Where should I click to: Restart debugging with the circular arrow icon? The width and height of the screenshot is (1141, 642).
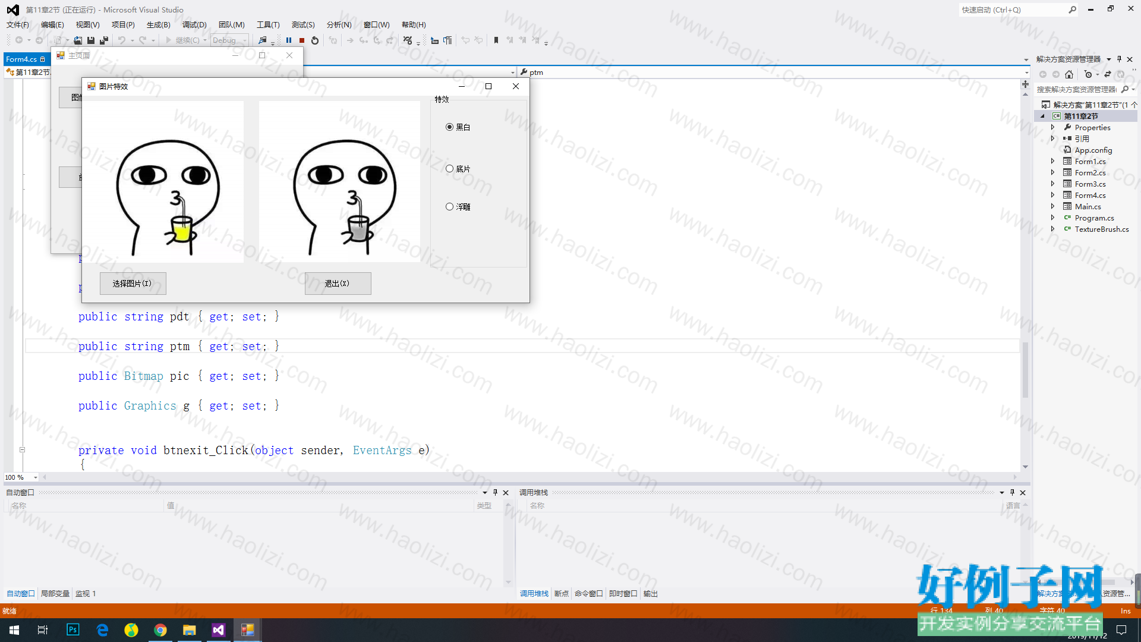click(x=315, y=40)
